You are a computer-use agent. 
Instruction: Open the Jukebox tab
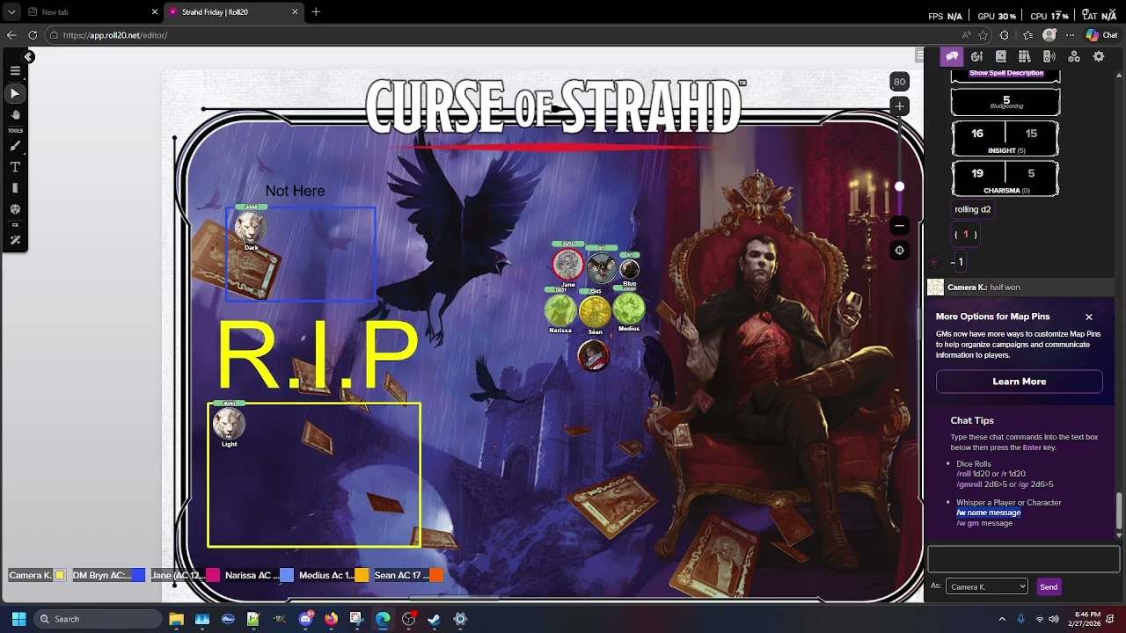coord(1049,56)
